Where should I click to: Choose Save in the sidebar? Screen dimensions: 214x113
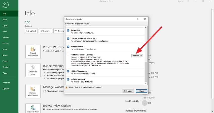[9, 32]
